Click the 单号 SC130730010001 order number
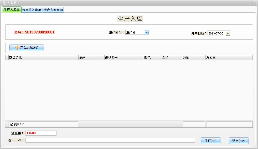The height and width of the screenshot is (149, 258). [x=40, y=32]
